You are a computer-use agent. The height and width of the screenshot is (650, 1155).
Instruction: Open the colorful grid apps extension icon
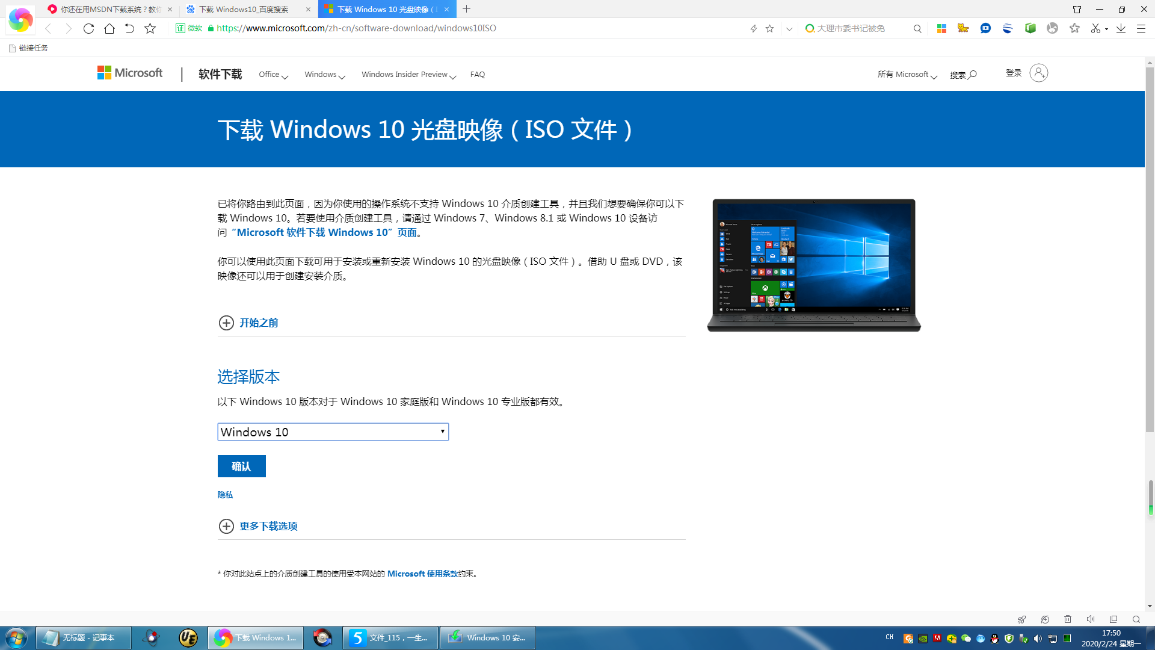(942, 28)
